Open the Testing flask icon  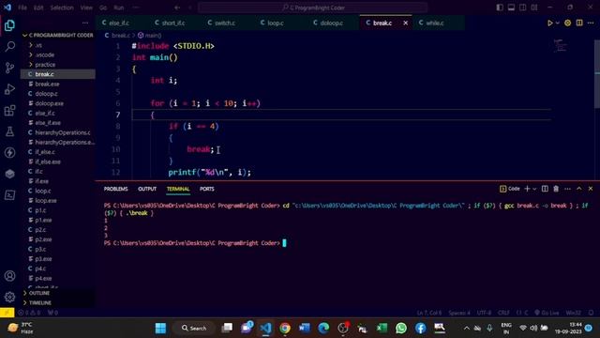9,131
